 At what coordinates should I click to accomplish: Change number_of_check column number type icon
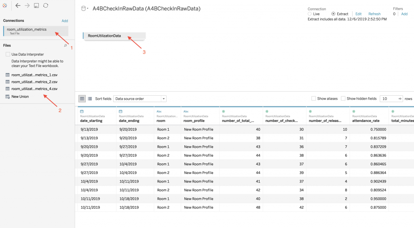coord(267,111)
